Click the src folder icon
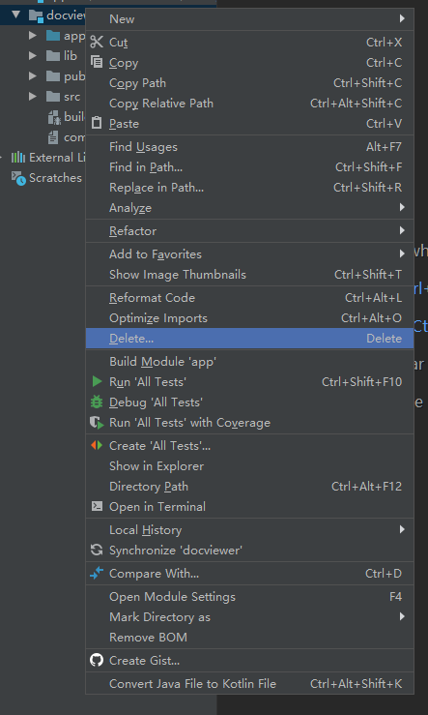This screenshot has height=715, width=428. click(53, 96)
